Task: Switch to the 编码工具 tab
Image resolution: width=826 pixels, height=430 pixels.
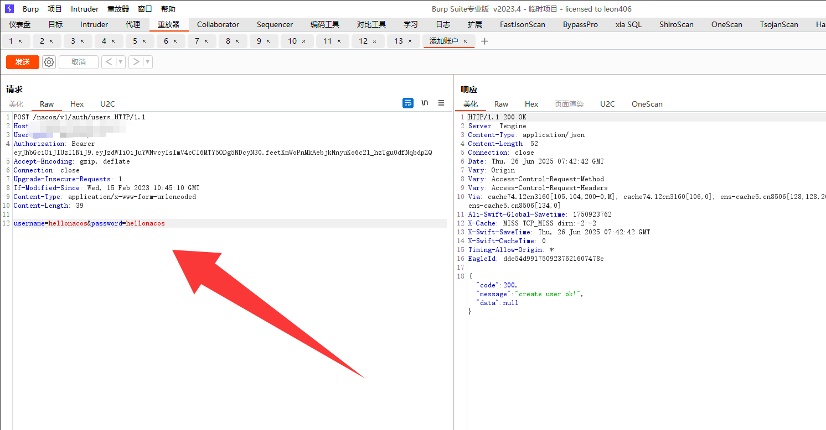Action: [325, 24]
